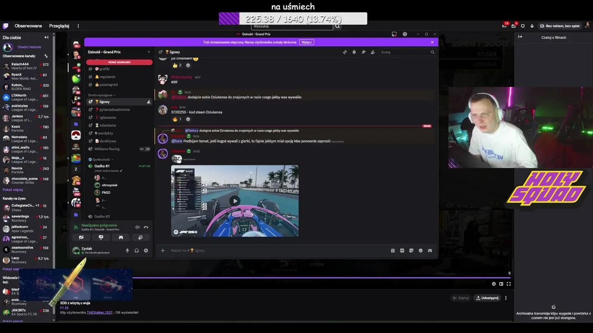Share your screen in voice panel
Image resolution: width=593 pixels, height=333 pixels.
(101, 237)
